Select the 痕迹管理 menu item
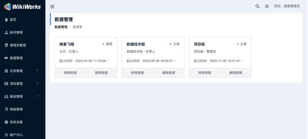Viewport: 308px width, 139px height. [23, 96]
